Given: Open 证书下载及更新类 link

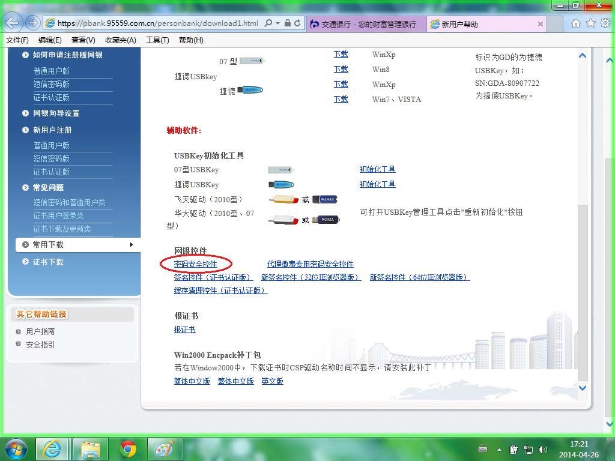Looking at the screenshot, I should click(62, 229).
